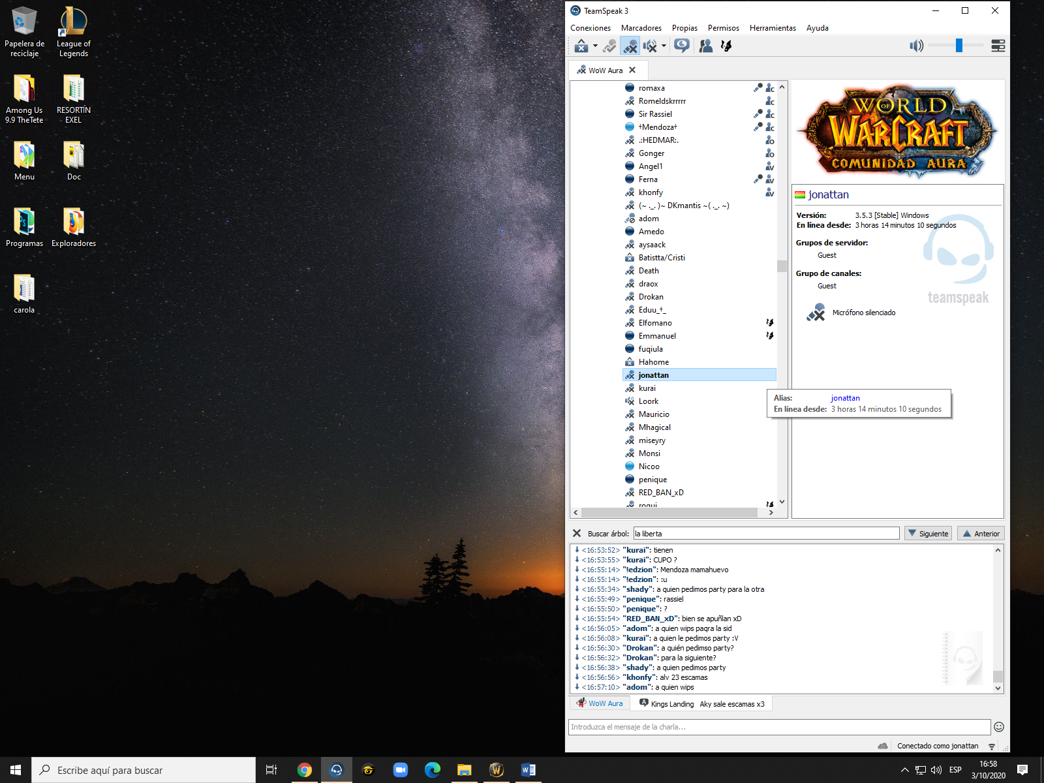Viewport: 1044px width, 783px height.
Task: Click the connection quality icon in status bar
Action: pyautogui.click(x=992, y=746)
